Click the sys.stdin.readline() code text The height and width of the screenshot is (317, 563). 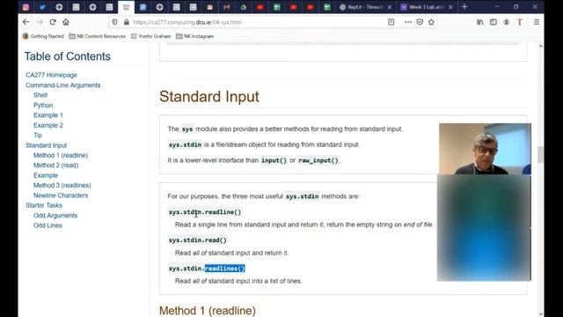[205, 212]
